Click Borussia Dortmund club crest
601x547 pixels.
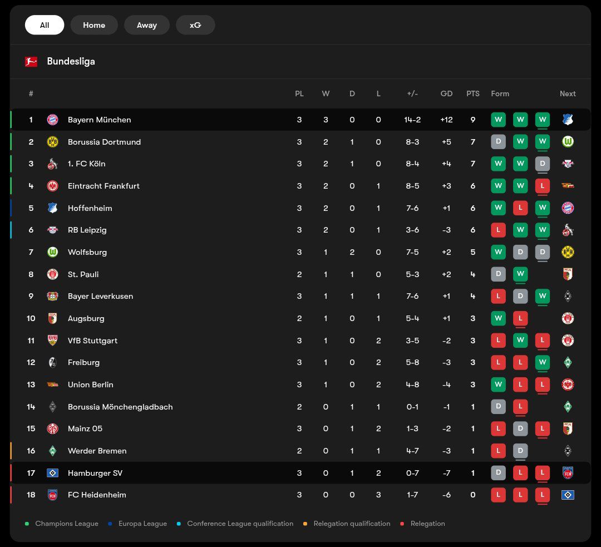pos(52,142)
